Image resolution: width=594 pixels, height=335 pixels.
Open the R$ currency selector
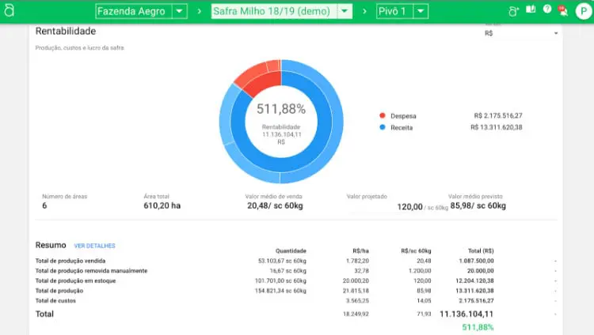pos(521,33)
